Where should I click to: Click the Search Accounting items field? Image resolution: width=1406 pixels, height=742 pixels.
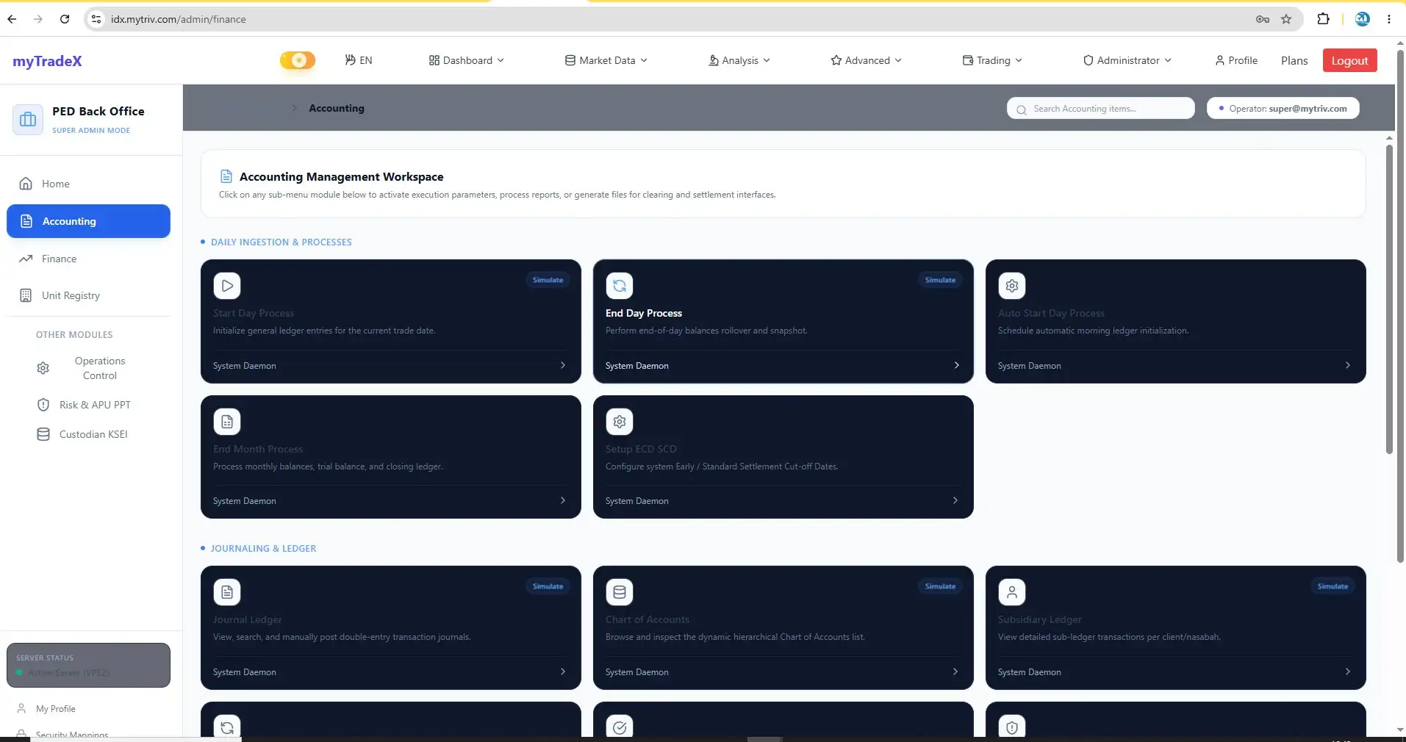(x=1100, y=108)
